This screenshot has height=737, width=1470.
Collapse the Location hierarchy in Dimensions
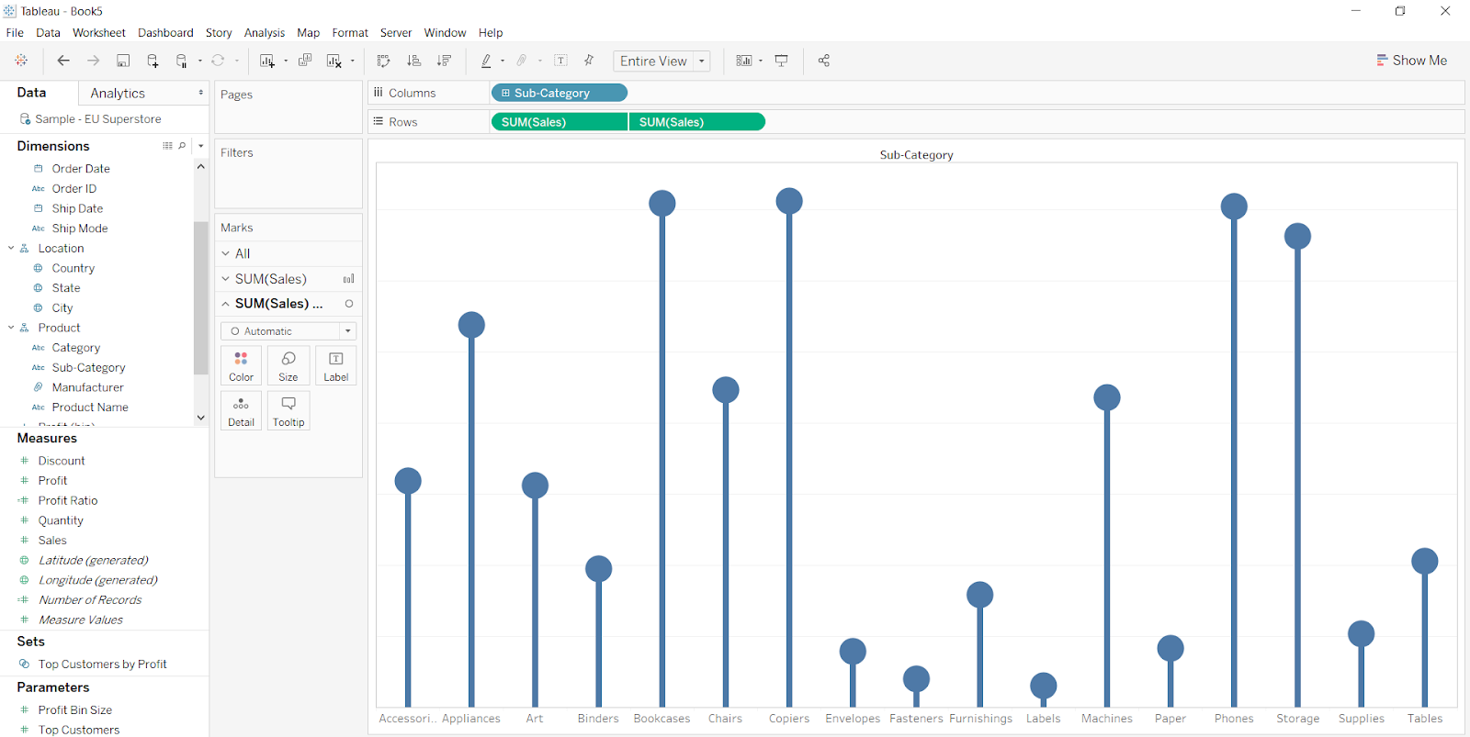11,248
